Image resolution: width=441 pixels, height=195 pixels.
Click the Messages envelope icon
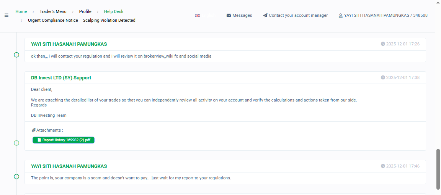pos(229,15)
